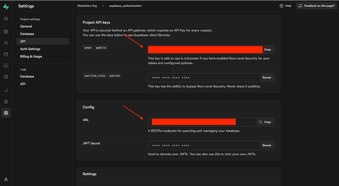
Task: Open the Storage icon in sidebar
Action: [6, 54]
